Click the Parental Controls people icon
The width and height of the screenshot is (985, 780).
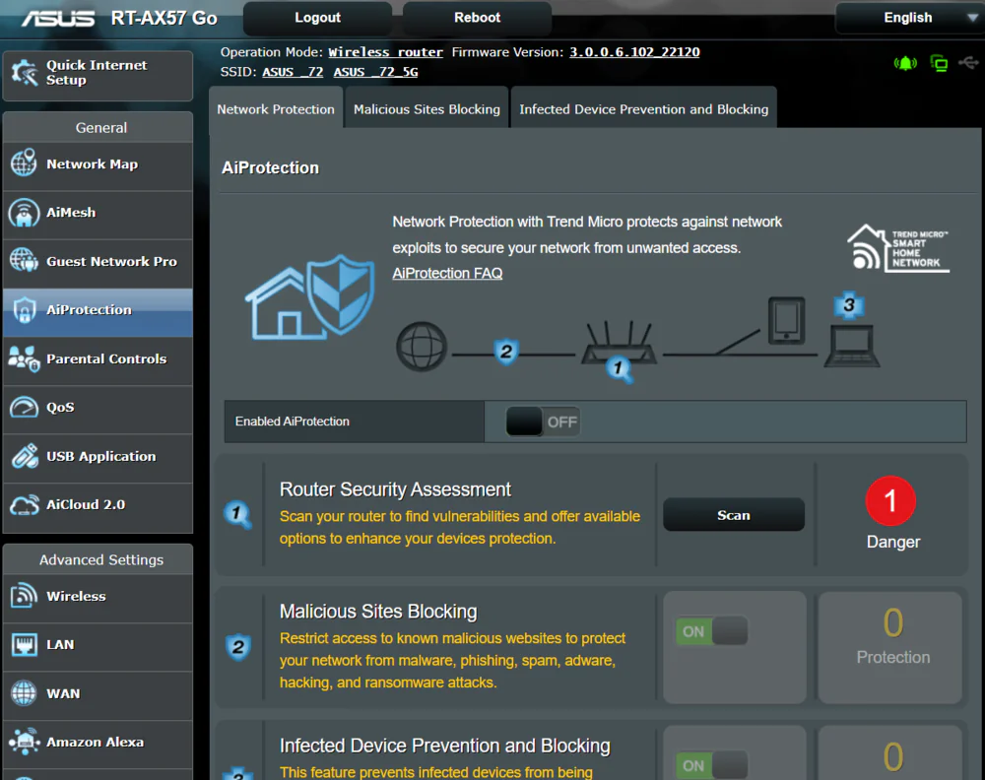[x=24, y=358]
